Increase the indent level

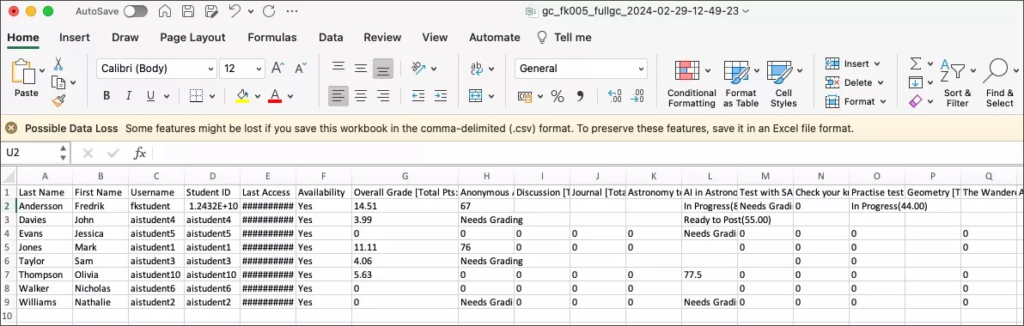coord(442,96)
